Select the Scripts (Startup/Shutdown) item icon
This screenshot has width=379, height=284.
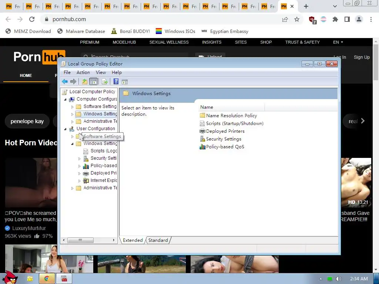pos(202,124)
